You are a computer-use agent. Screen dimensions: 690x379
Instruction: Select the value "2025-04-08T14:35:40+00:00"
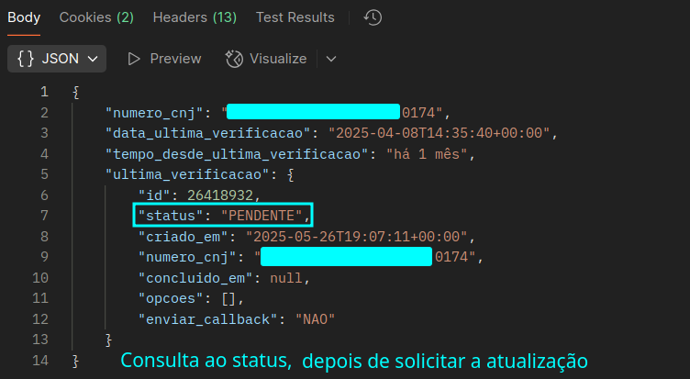click(x=440, y=133)
